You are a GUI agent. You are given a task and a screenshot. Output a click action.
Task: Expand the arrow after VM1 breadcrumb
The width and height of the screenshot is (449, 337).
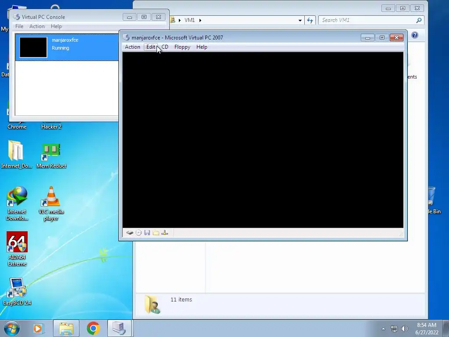point(200,20)
